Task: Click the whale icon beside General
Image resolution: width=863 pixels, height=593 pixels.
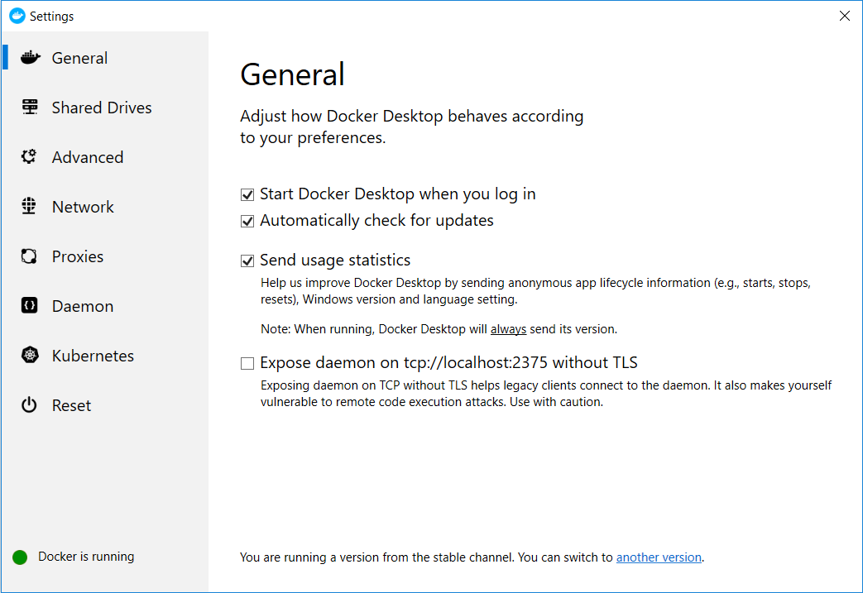Action: point(30,58)
